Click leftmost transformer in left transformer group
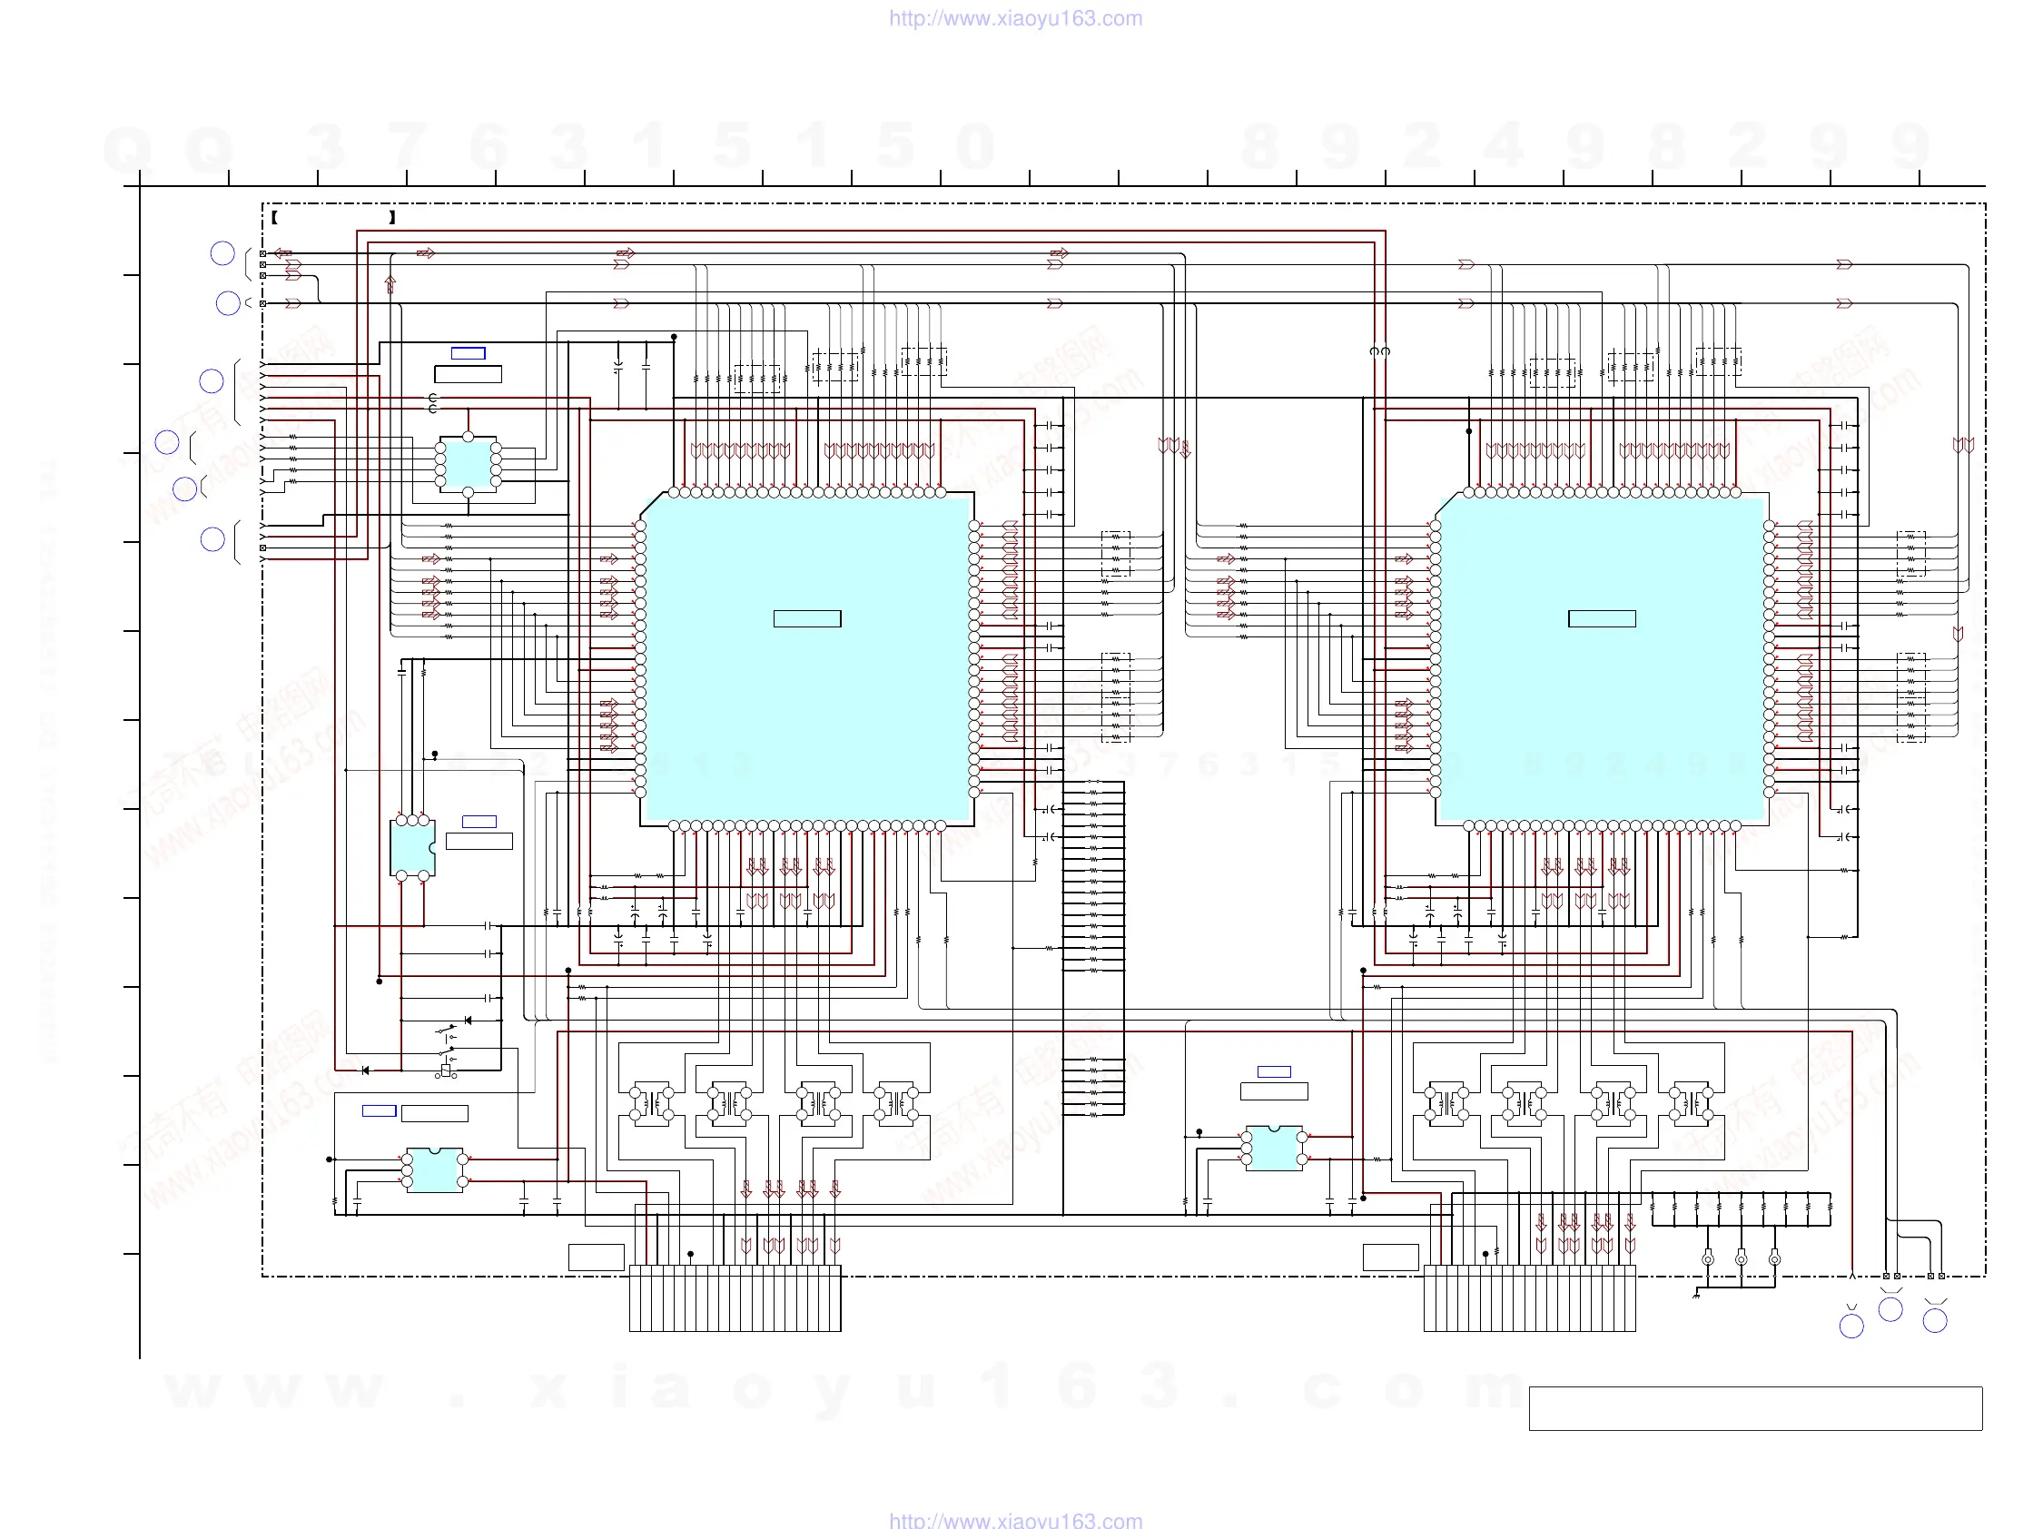 click(x=652, y=1103)
